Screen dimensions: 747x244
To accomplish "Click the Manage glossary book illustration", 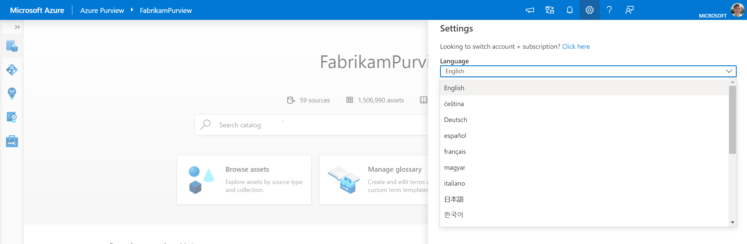I will point(344,180).
